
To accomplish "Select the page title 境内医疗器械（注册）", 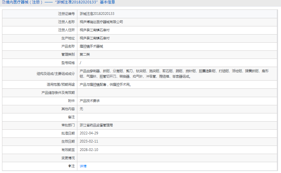I will pos(24,2).
